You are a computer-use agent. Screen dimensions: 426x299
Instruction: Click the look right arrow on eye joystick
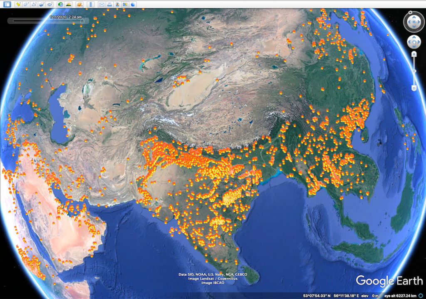[419, 22]
